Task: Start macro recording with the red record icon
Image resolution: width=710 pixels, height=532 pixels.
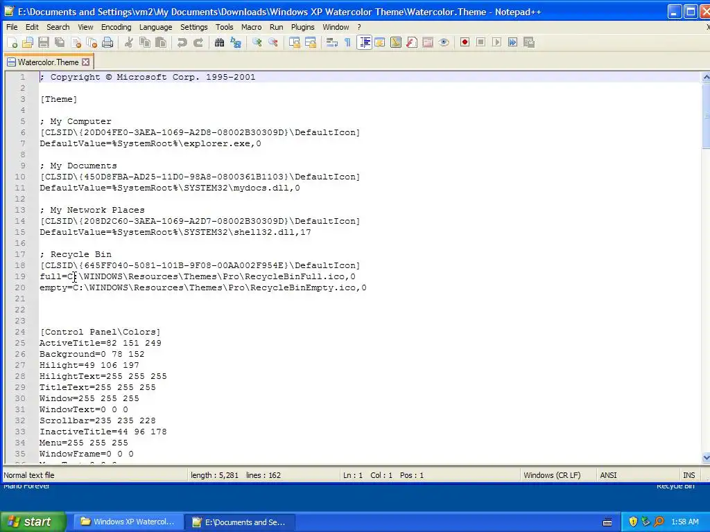Action: pyautogui.click(x=465, y=42)
